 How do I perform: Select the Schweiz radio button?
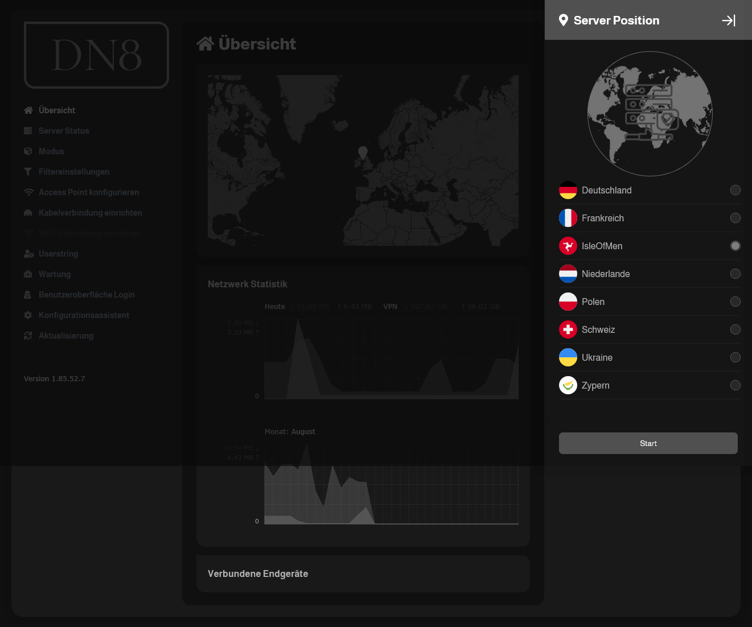coord(735,329)
